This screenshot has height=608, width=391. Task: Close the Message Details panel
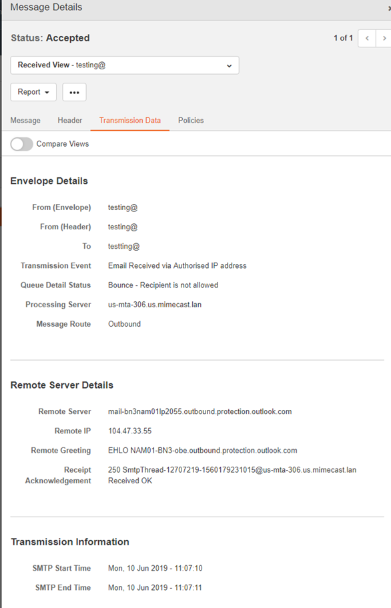click(389, 8)
